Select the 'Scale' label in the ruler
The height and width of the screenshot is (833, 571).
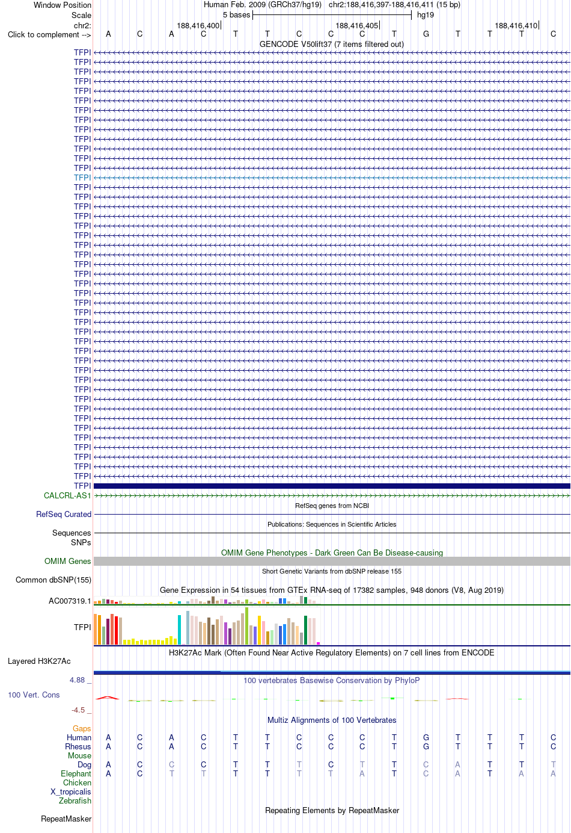[x=82, y=15]
